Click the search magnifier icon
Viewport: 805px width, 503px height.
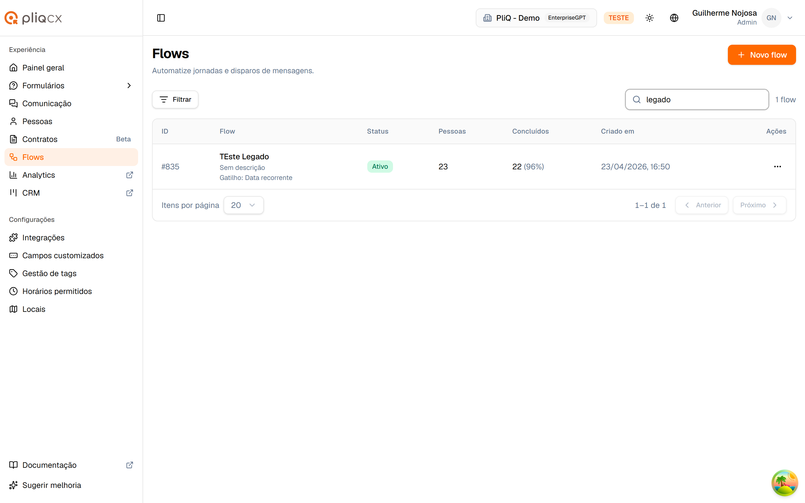(x=636, y=99)
